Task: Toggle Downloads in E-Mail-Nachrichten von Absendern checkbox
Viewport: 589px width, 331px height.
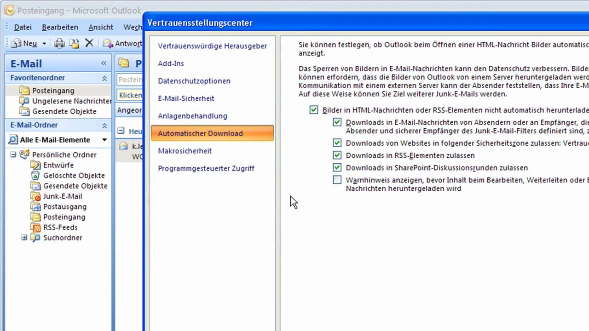Action: coord(337,122)
